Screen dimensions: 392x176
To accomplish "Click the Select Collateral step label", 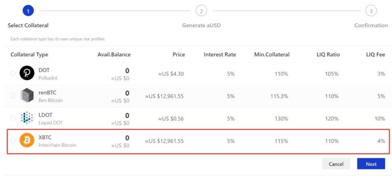I will click(x=28, y=25).
